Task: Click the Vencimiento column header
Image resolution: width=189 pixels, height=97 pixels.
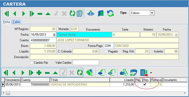Action: click(x=13, y=80)
